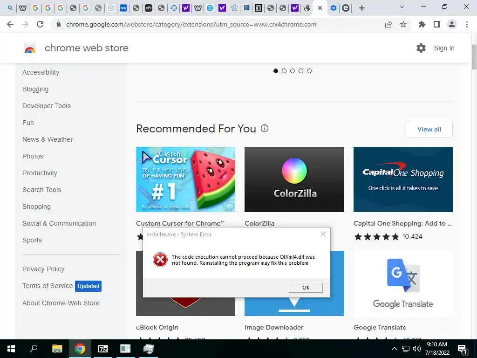The height and width of the screenshot is (358, 477).
Task: Switch to the first tab with magnifier icon
Action: click(10, 8)
